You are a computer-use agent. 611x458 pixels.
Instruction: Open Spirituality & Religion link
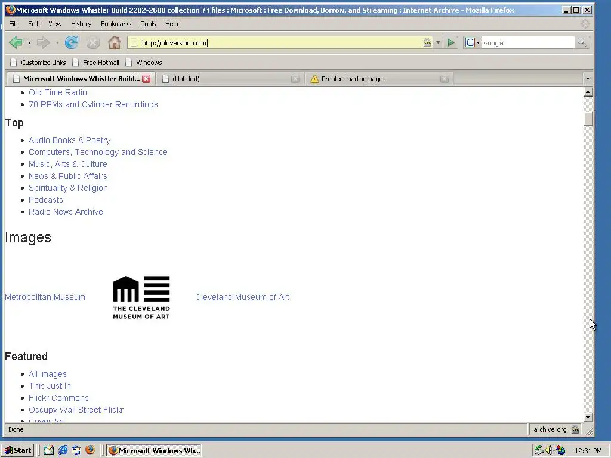pos(68,188)
